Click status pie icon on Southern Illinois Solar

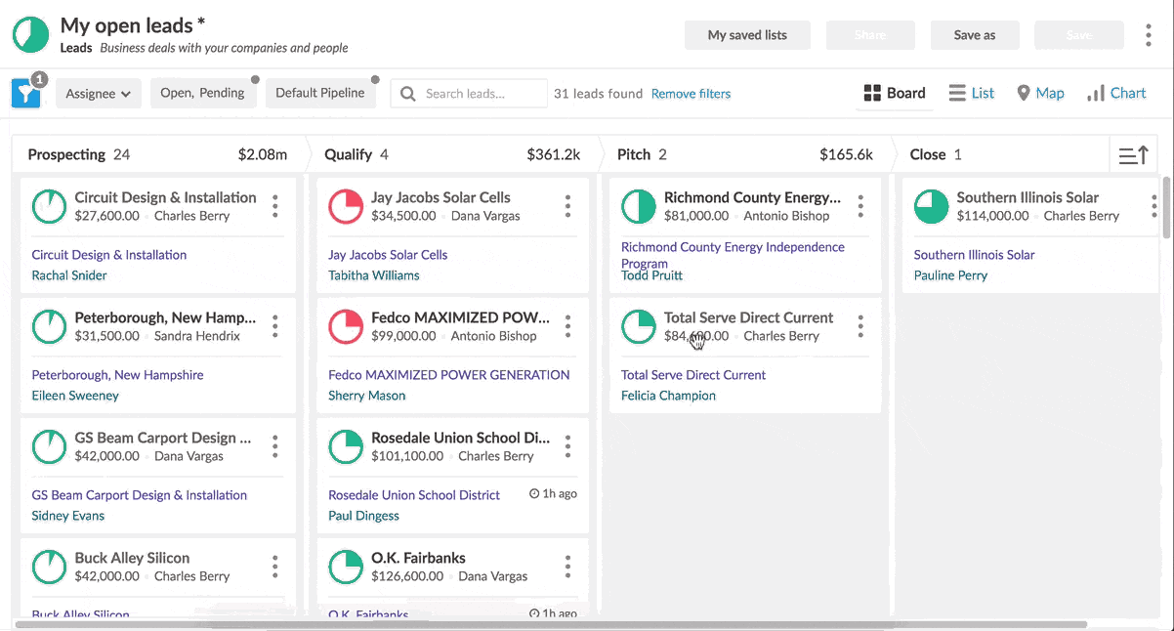click(932, 207)
